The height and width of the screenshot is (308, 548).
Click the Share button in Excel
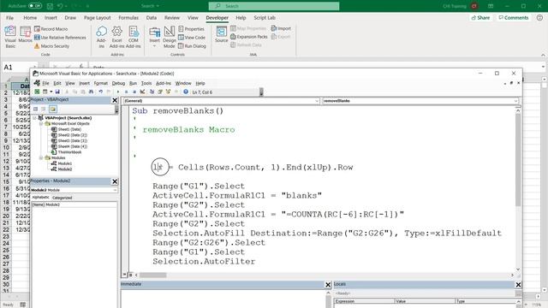click(x=480, y=17)
